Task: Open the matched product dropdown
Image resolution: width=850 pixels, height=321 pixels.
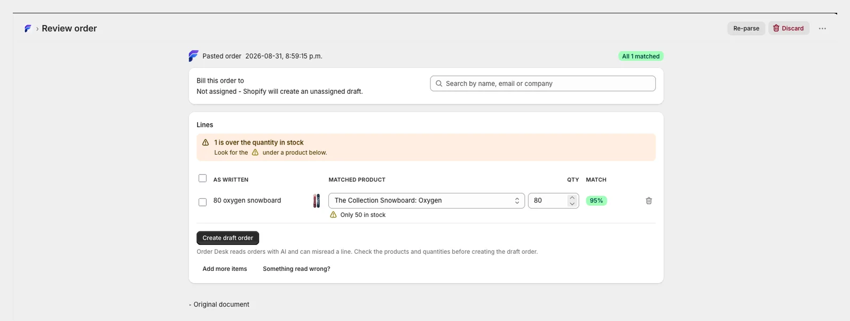Action: point(427,201)
